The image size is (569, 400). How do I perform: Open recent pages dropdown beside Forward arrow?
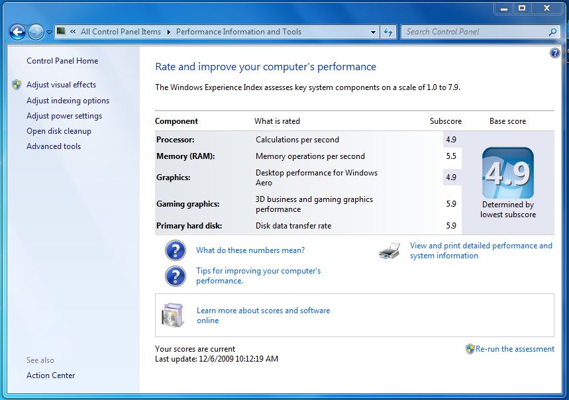tap(50, 32)
